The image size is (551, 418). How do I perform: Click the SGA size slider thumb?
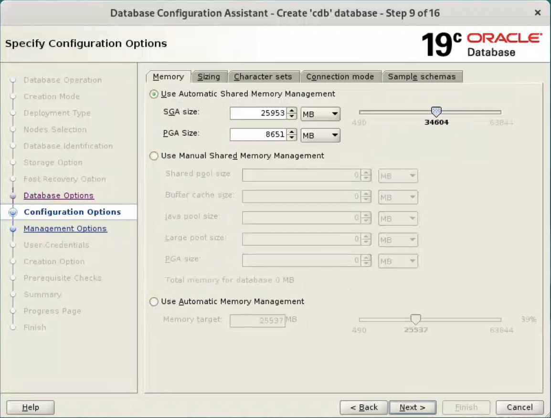436,112
